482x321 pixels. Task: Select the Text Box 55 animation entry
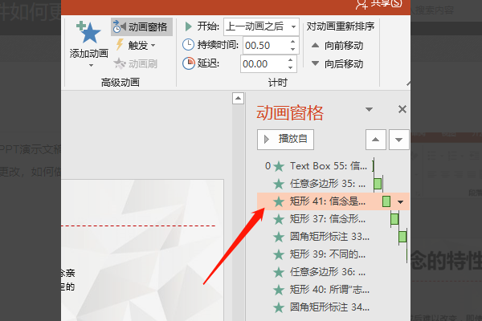[321, 166]
